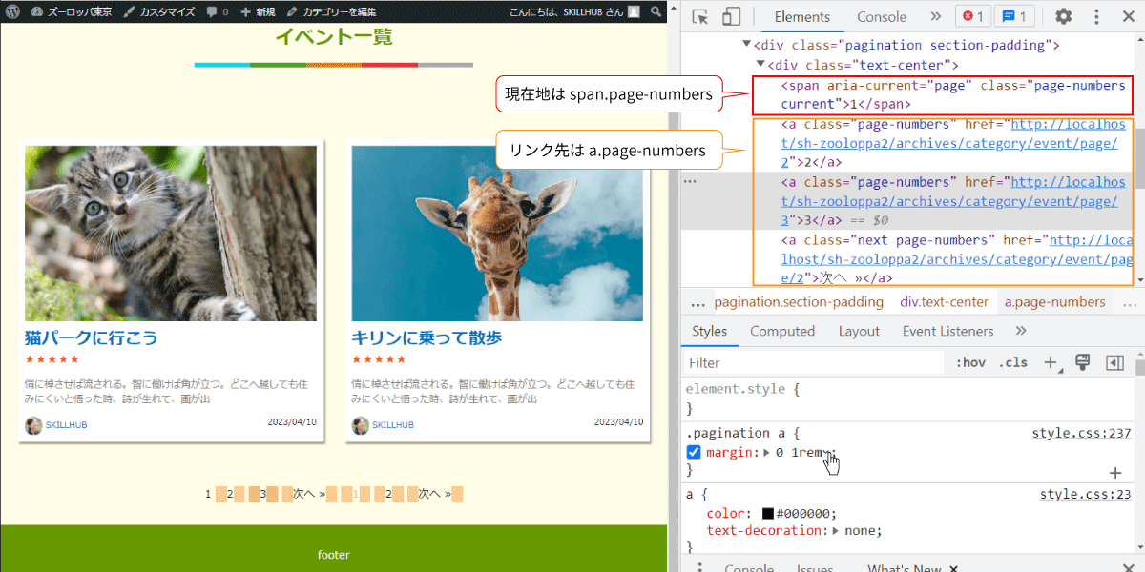Open the admin bar search magnifier
Image resolution: width=1145 pixels, height=572 pixels.
656,11
